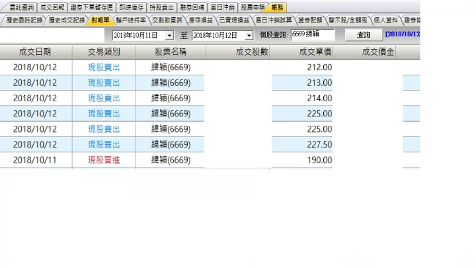Sort by the 成交股數 column header
Image resolution: width=476 pixels, height=268 pixels.
click(x=238, y=52)
